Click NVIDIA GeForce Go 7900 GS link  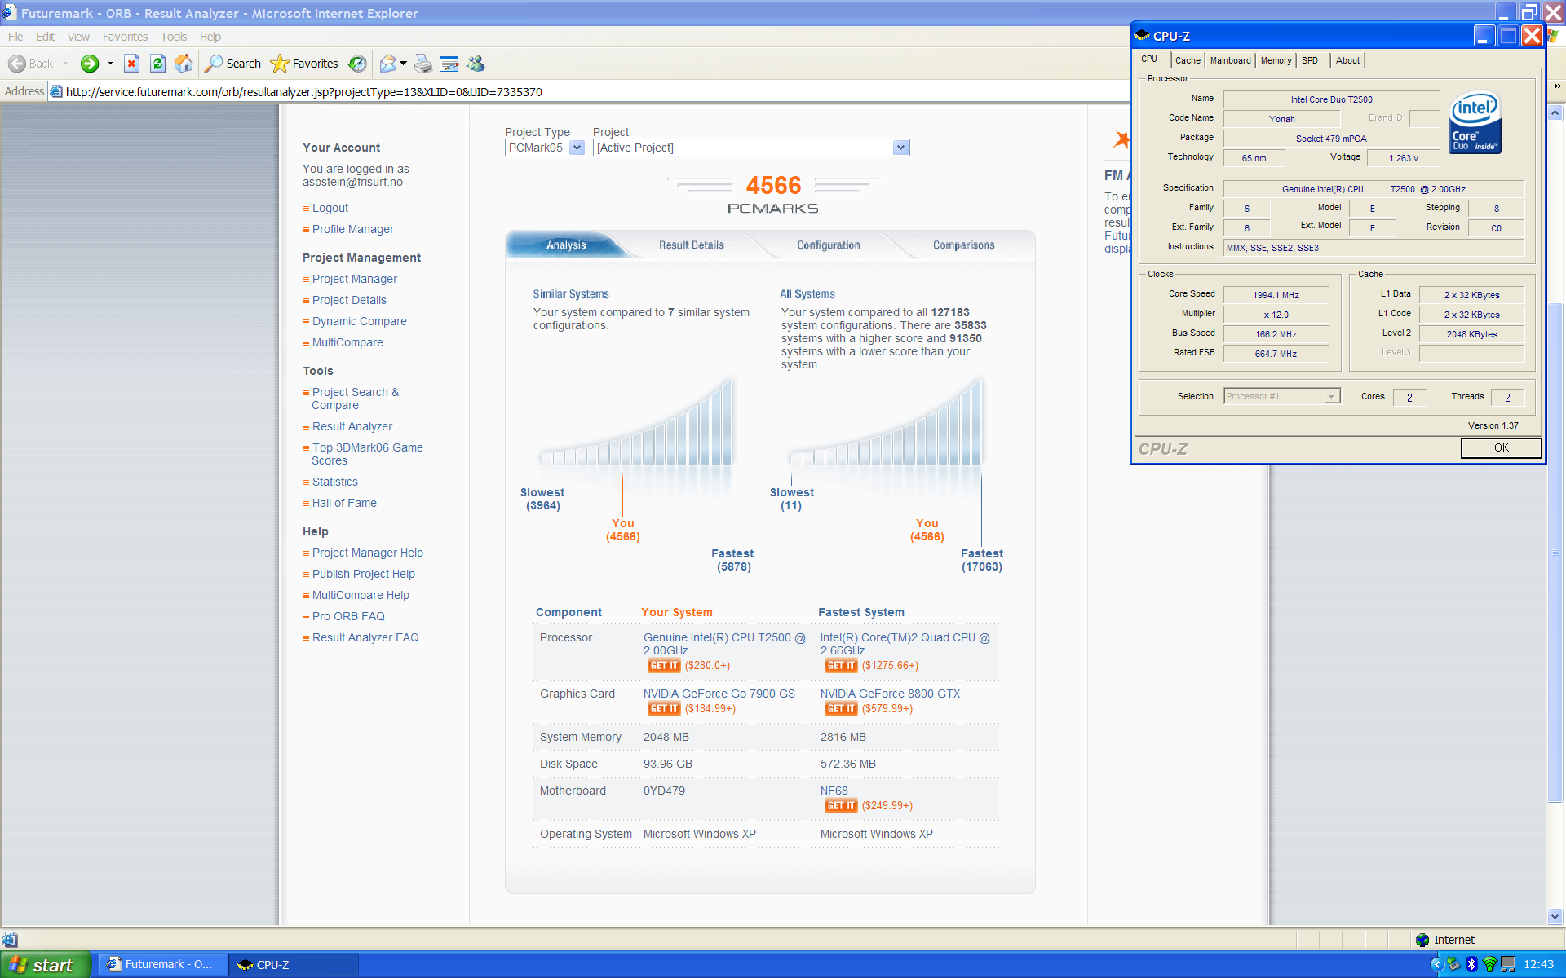[719, 694]
